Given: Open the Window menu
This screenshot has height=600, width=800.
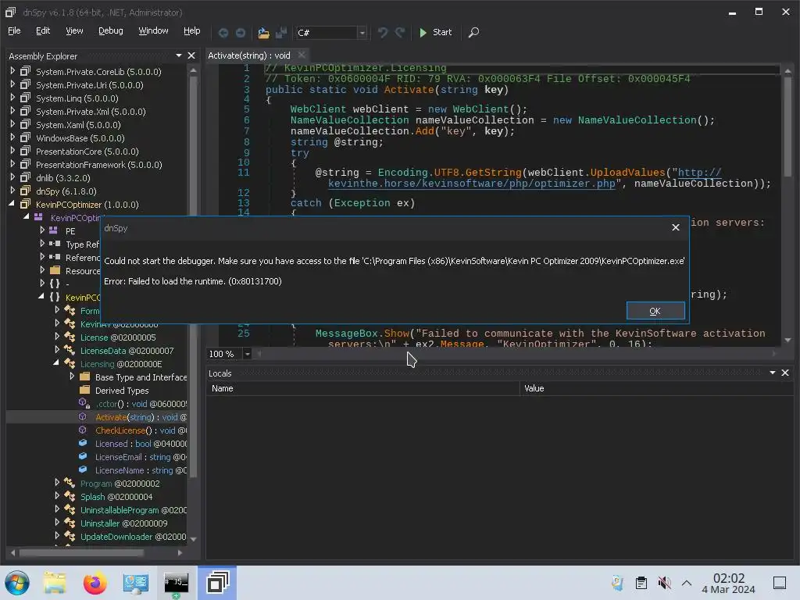Looking at the screenshot, I should 153,31.
